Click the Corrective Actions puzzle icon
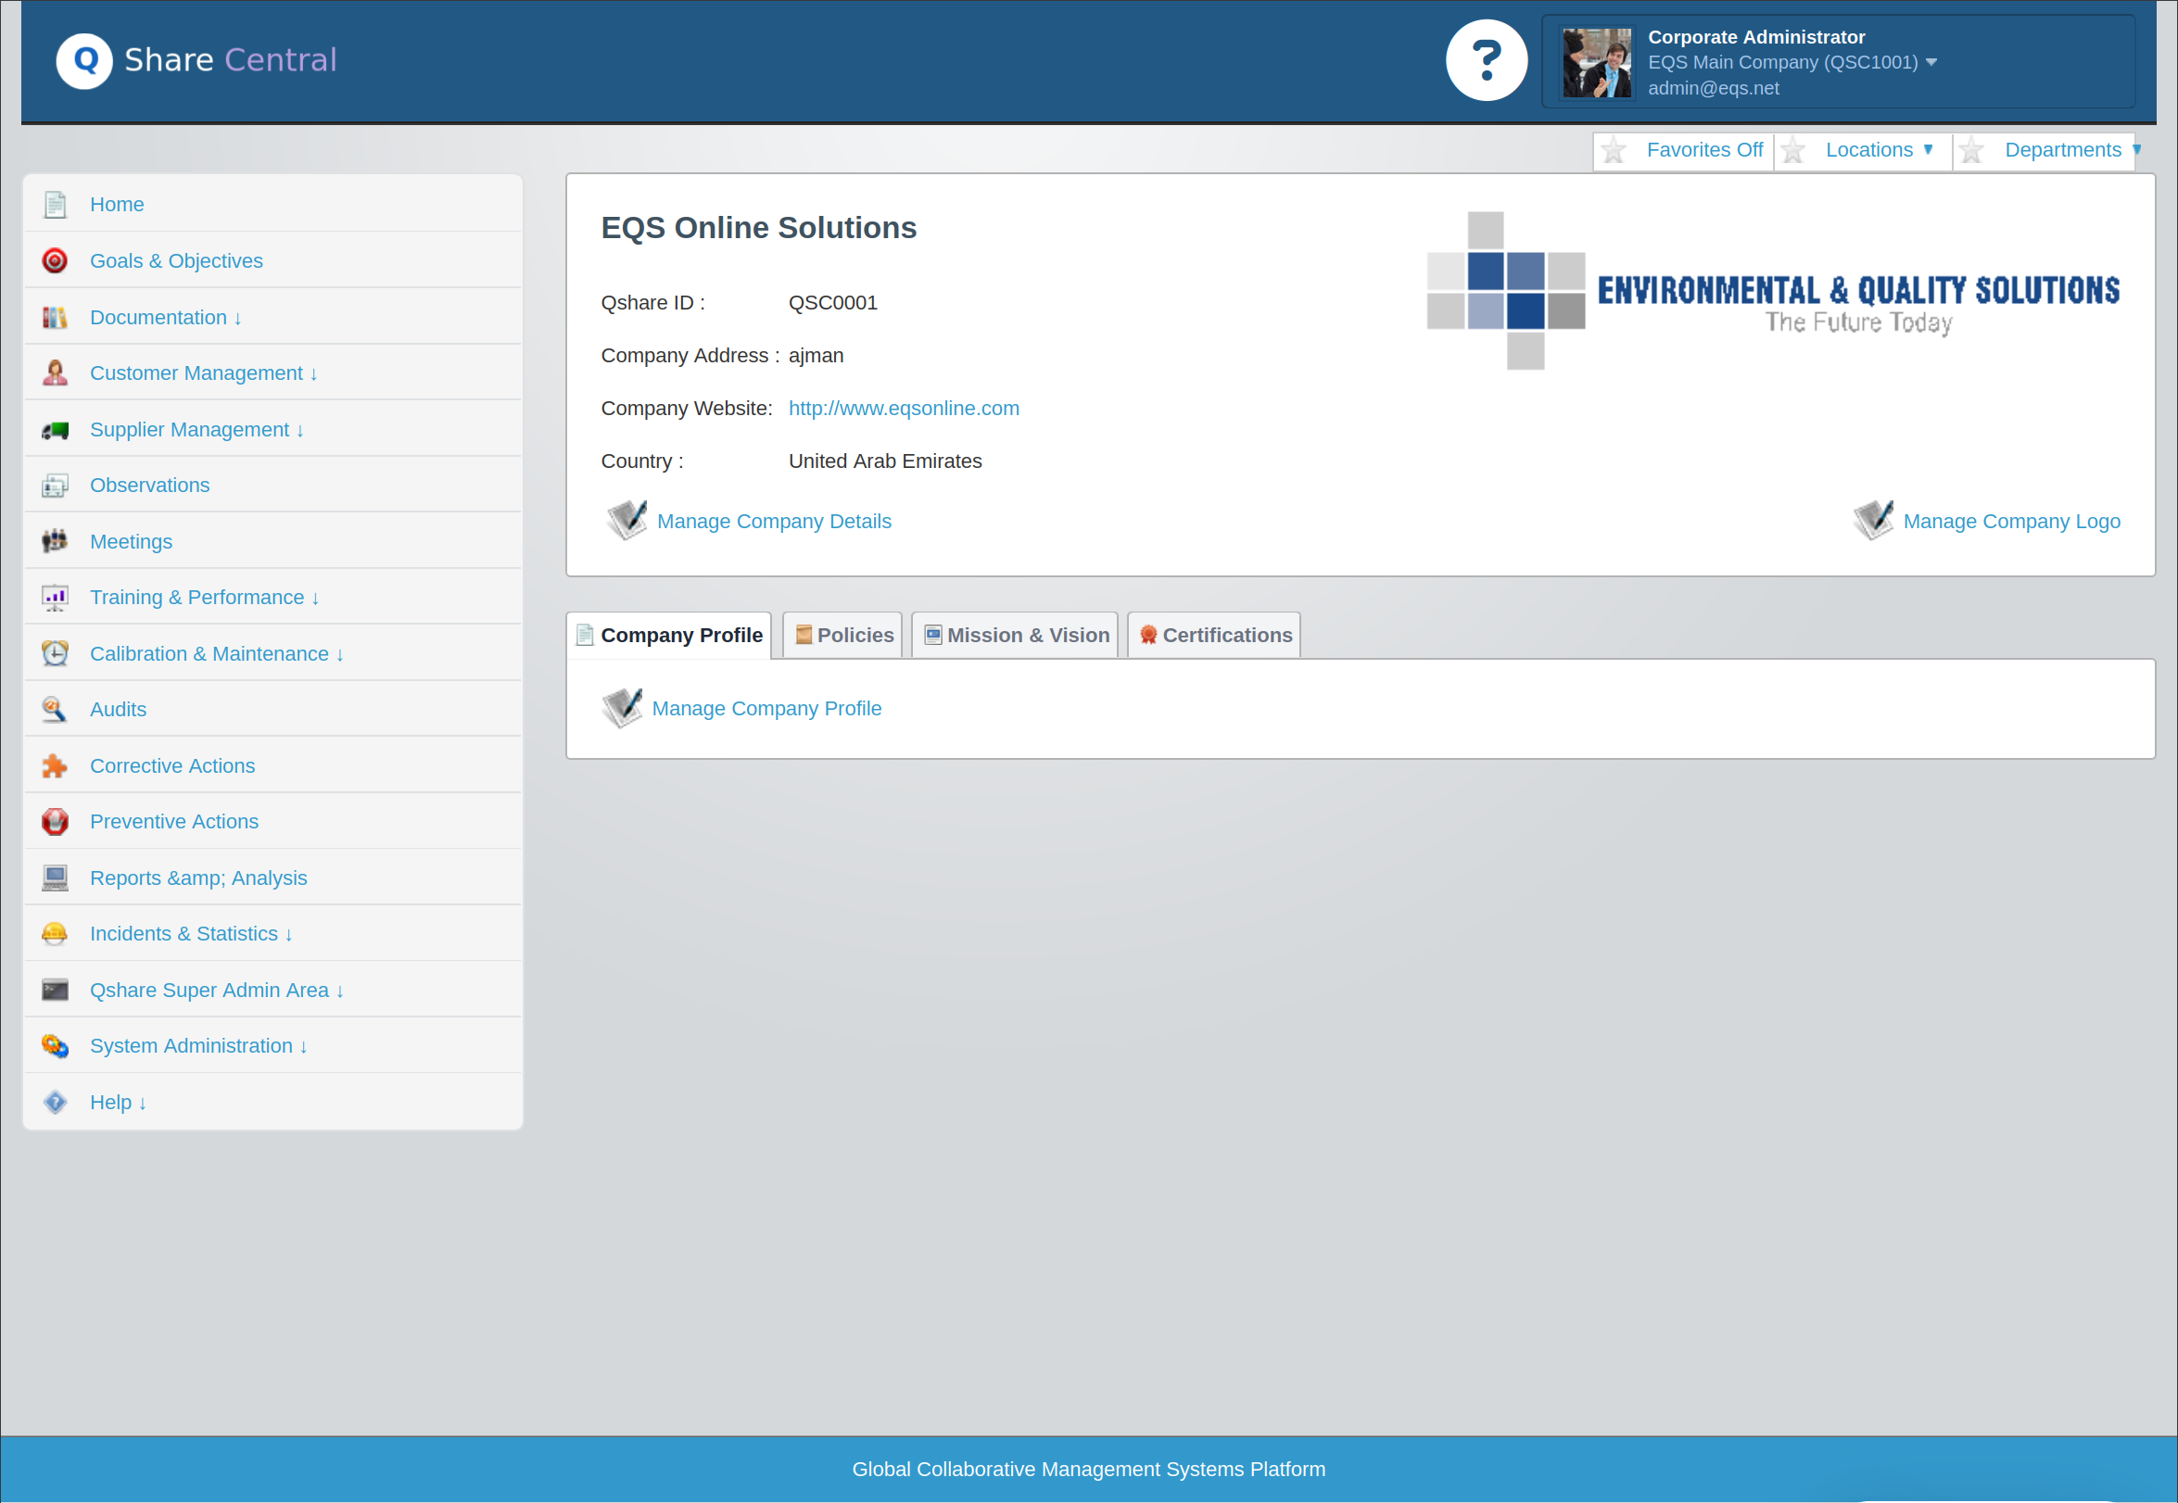Viewport: 2178px width, 1503px height. 55,765
